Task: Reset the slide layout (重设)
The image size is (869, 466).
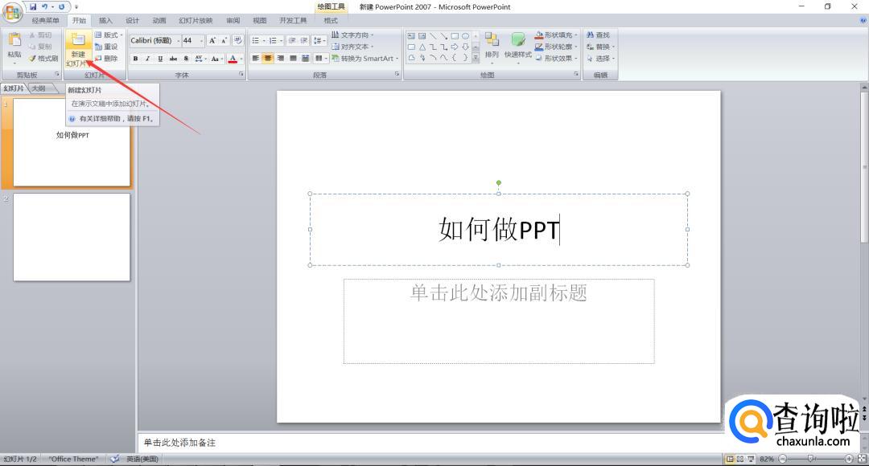Action: click(x=106, y=47)
